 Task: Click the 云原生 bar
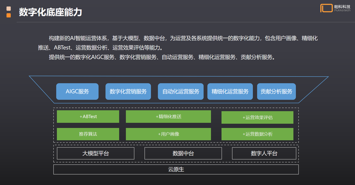tap(176, 169)
